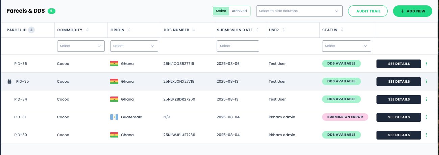The image size is (439, 155).
Task: Click the lock icon beside PID-35
Action: click(9, 81)
